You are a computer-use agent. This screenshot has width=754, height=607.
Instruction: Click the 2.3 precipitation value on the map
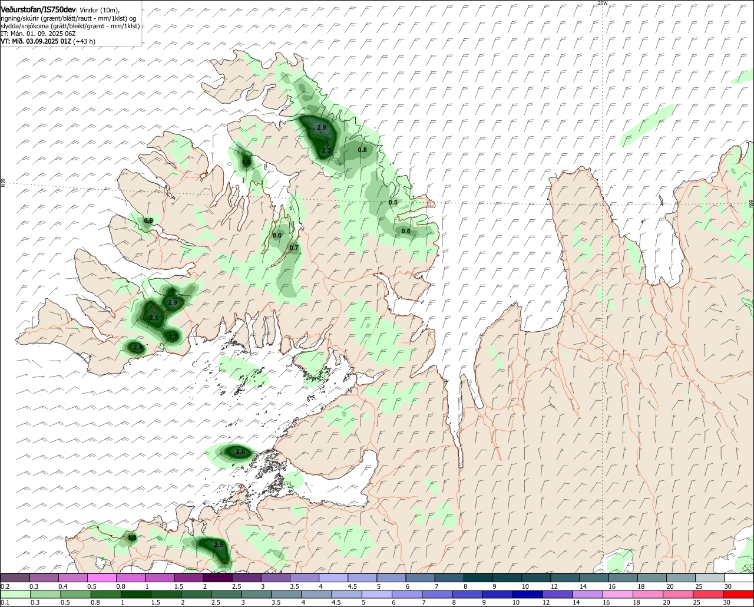pyautogui.click(x=326, y=151)
